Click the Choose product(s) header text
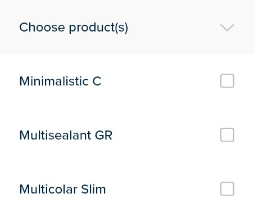 [74, 28]
